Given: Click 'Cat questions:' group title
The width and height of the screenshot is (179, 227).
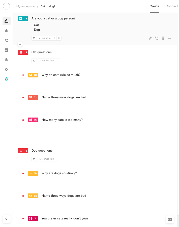Looking at the screenshot, I should coord(42,52).
